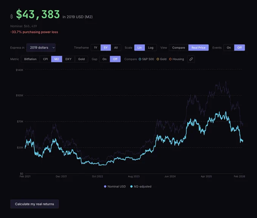Click the Jun 2024 axis label
This screenshot has width=257, height=218.
pos(170,176)
